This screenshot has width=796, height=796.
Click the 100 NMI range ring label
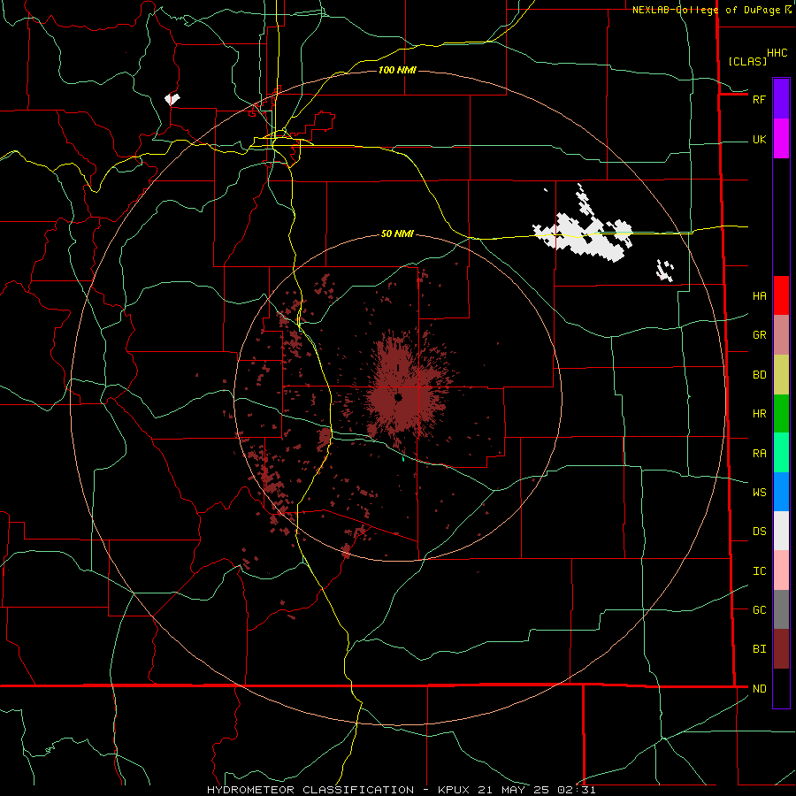(x=397, y=70)
